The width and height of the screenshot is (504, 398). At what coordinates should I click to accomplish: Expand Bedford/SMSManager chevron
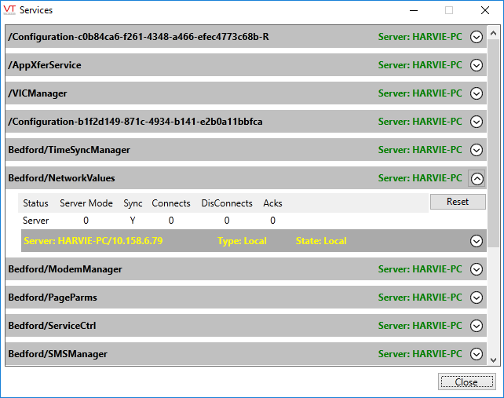[x=476, y=354]
